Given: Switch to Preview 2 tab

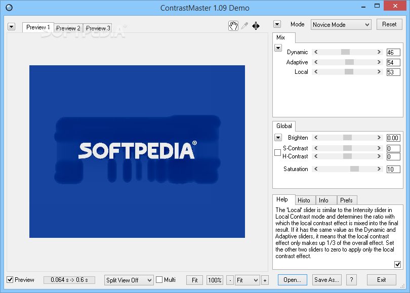Looking at the screenshot, I should coord(68,28).
